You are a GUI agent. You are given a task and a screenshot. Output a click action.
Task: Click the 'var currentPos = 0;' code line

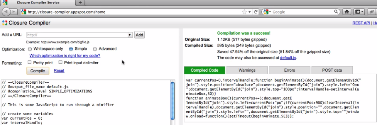point(22,118)
